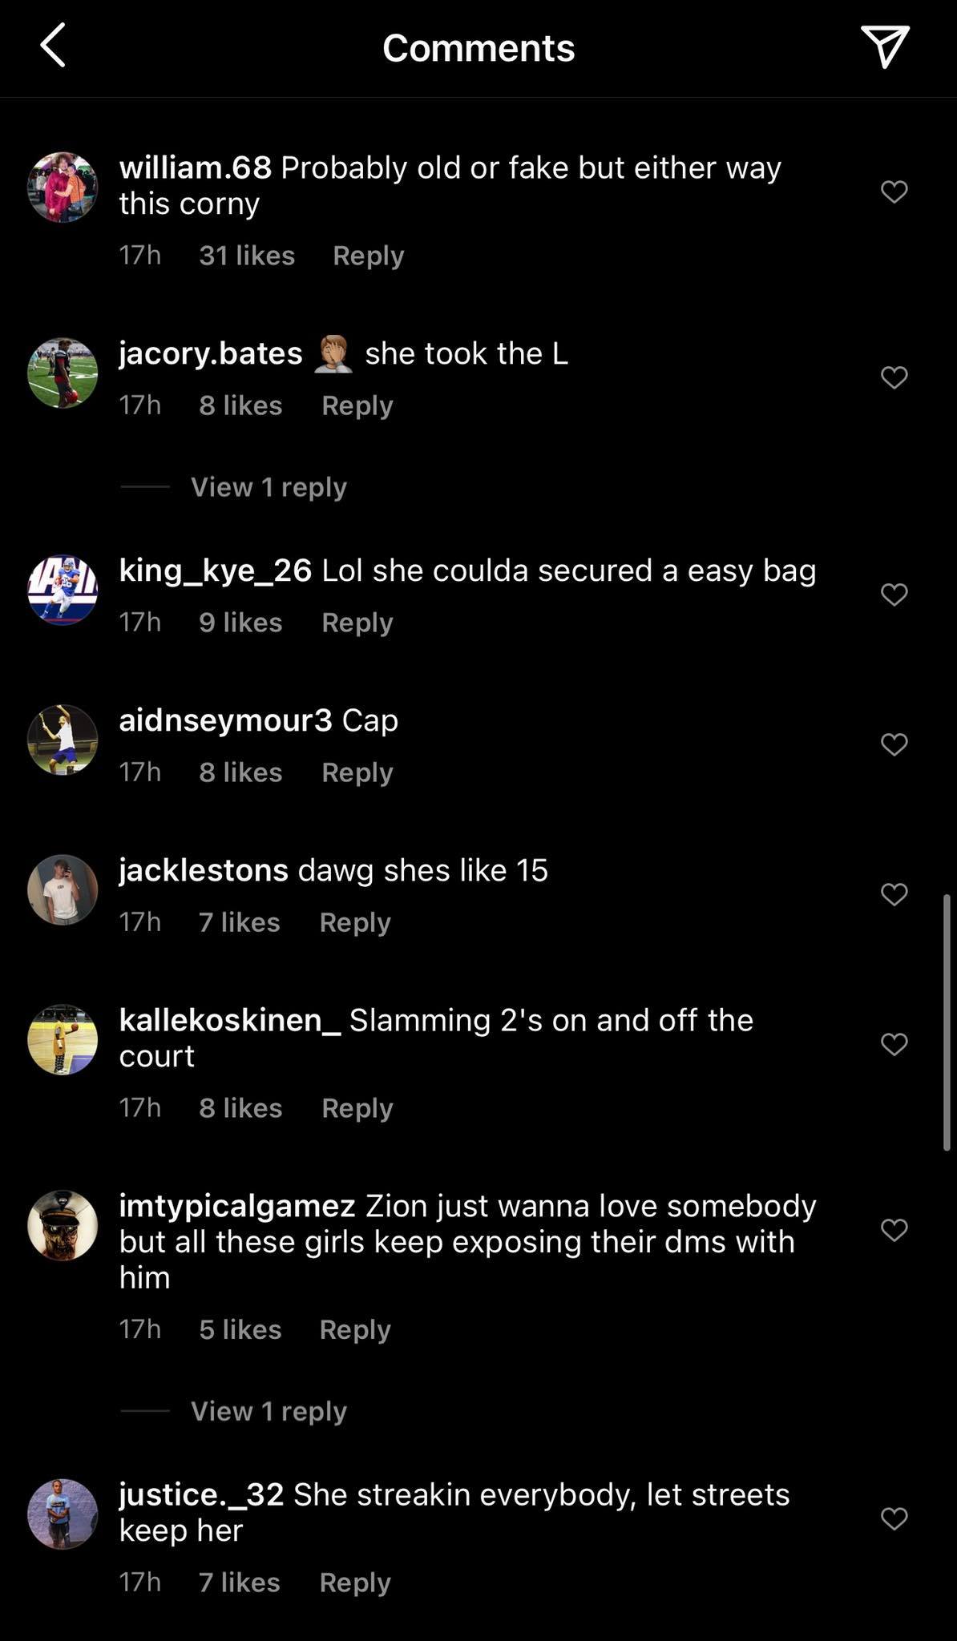Open the kallekoskinen_ username link
This screenshot has width=957, height=1641.
pyautogui.click(x=230, y=1020)
